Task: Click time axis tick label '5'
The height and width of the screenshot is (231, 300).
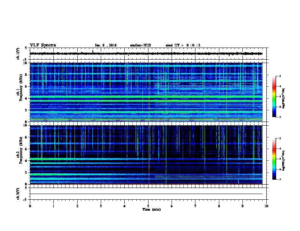Action: [x=148, y=206]
